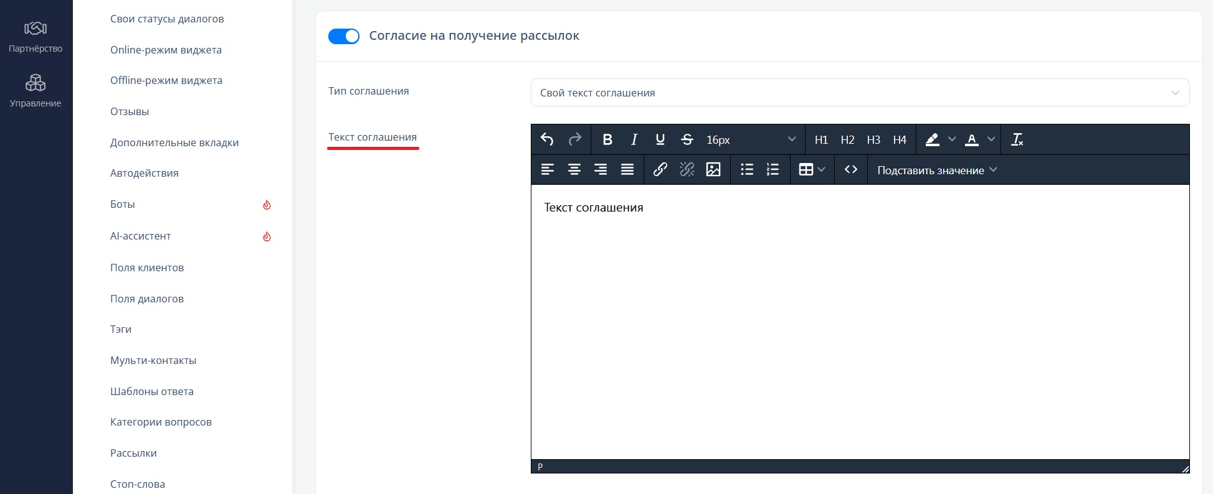
Task: Open source code view
Action: (x=851, y=169)
